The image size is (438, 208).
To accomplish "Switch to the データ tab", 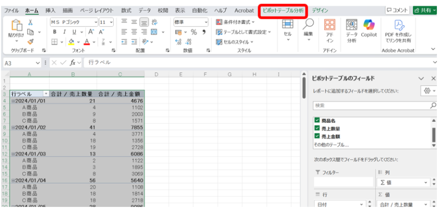I will pos(144,11).
